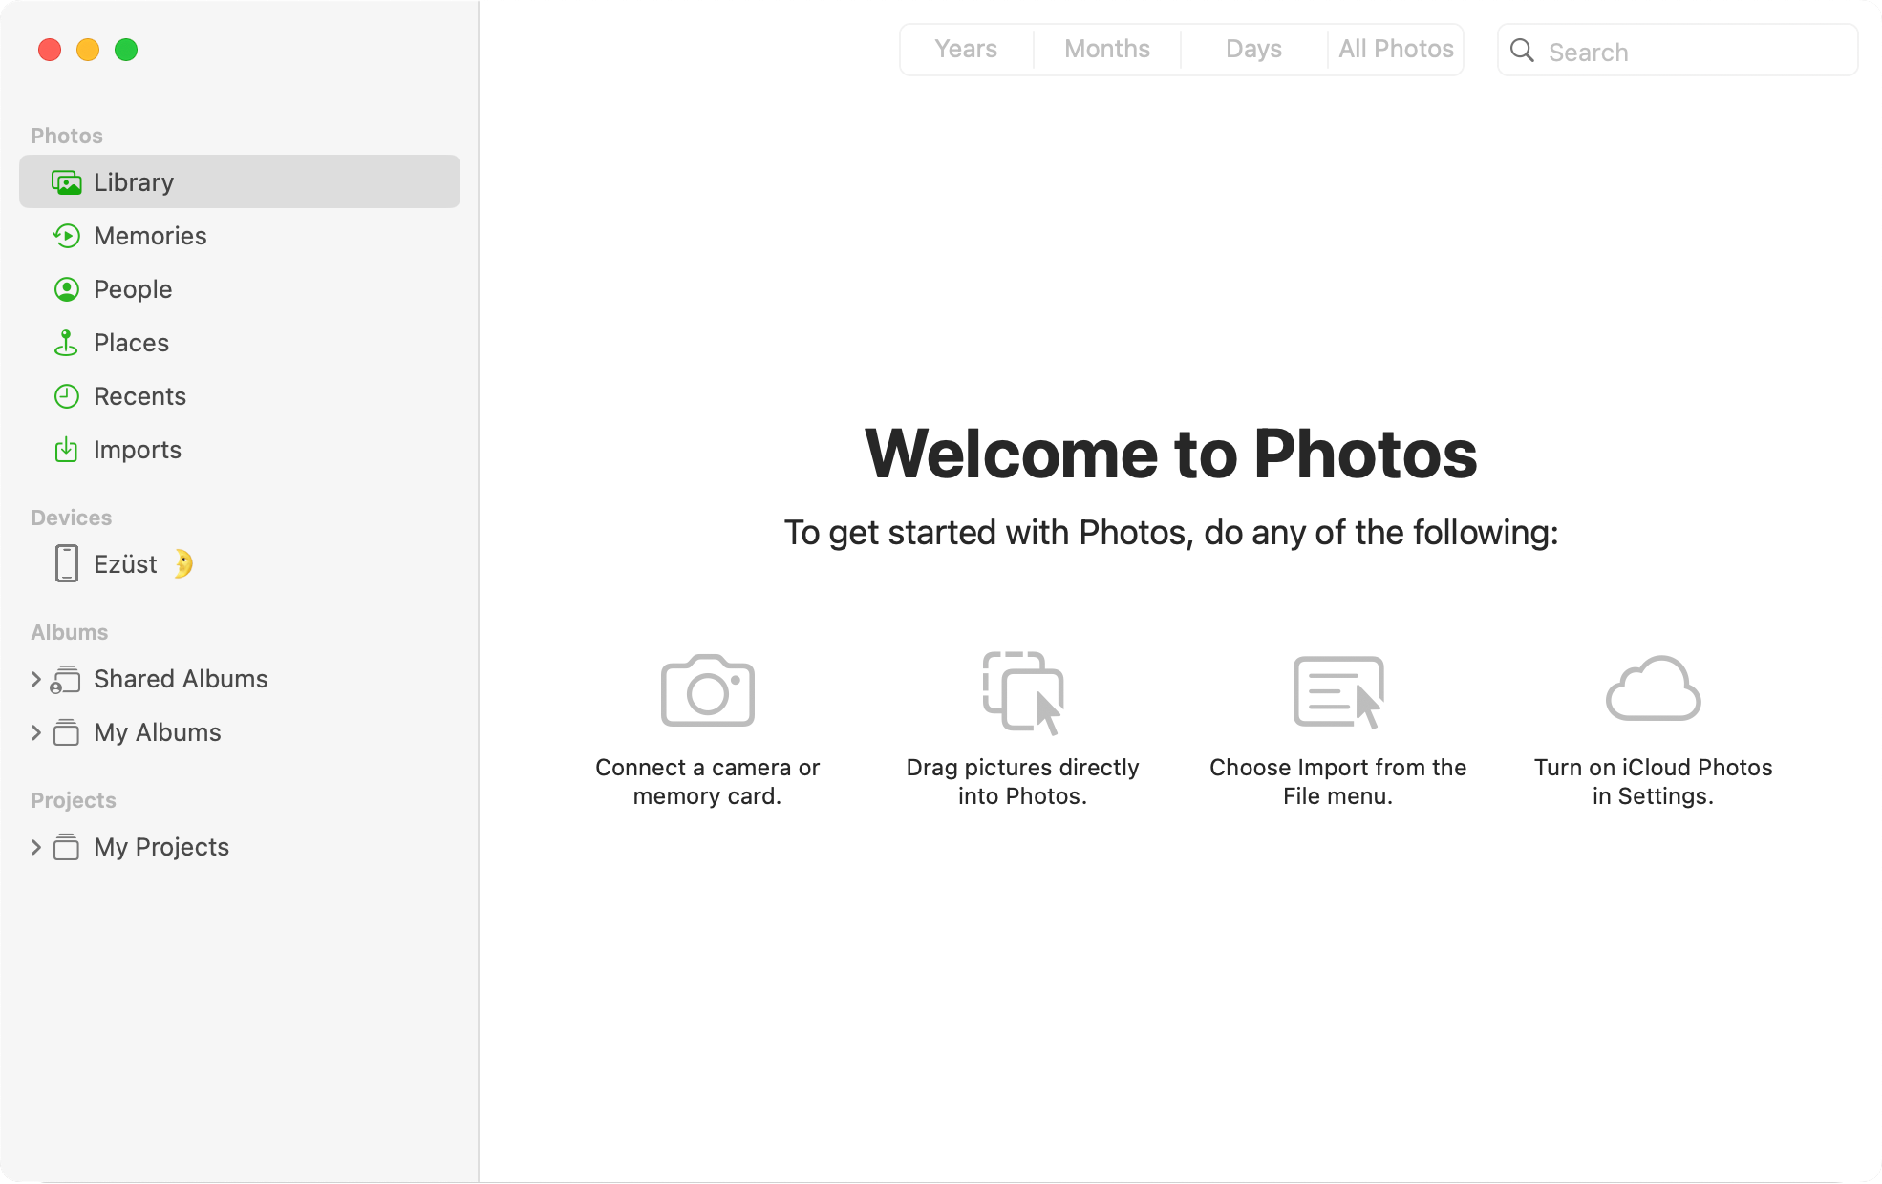Click the green full screen window button
The width and height of the screenshot is (1882, 1184).
coord(126,50)
